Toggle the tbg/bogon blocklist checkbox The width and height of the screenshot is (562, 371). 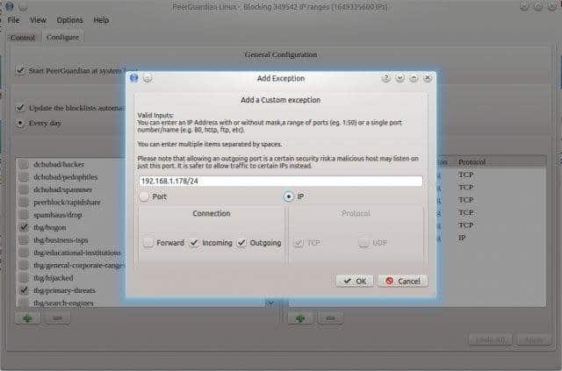pos(24,227)
